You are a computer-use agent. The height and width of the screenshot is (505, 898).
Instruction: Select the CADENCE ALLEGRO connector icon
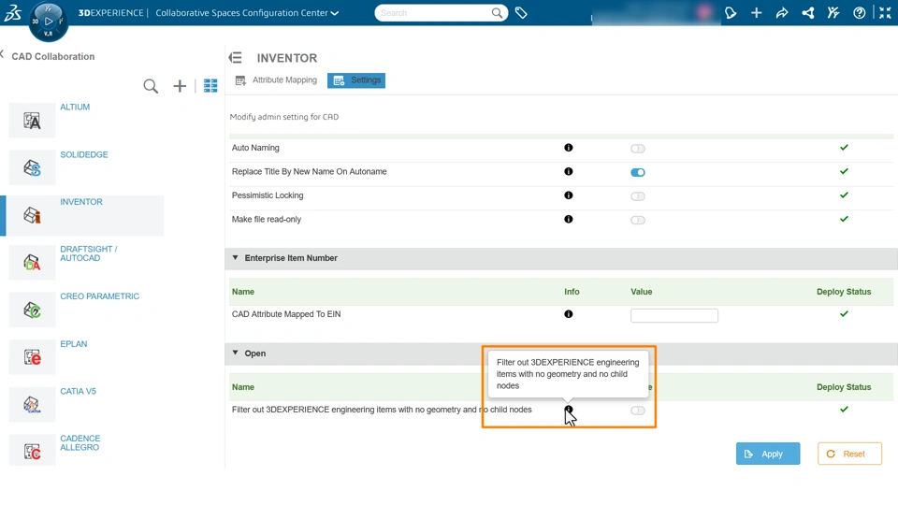32,451
